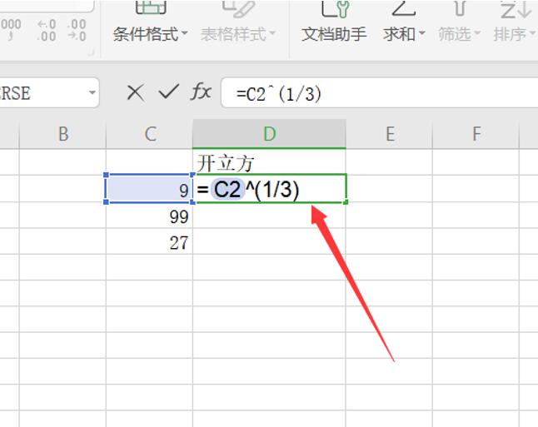Expand the 求和 dropdown arrow
The height and width of the screenshot is (427, 538).
(x=421, y=33)
